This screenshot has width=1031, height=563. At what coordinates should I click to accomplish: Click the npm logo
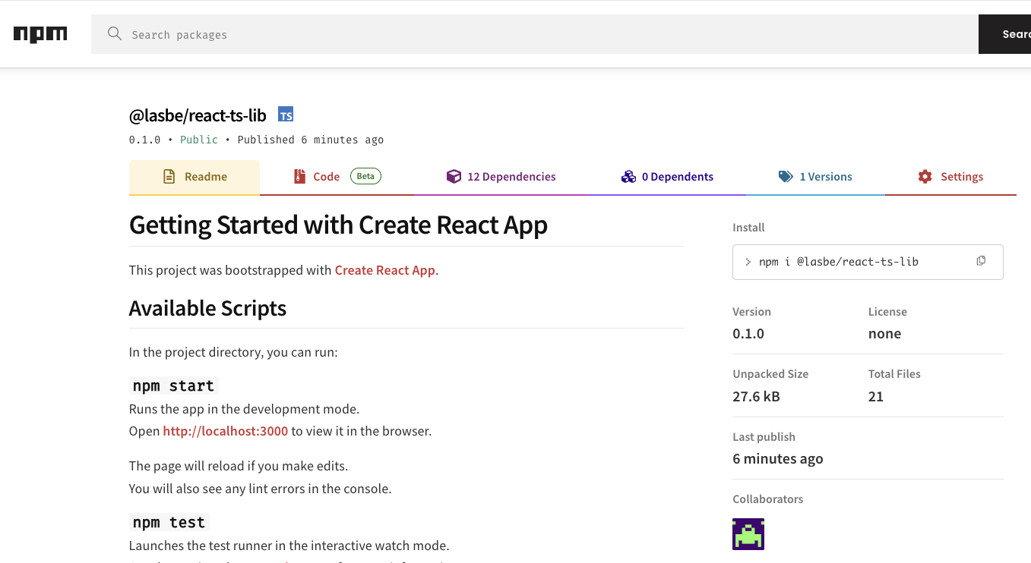[40, 34]
